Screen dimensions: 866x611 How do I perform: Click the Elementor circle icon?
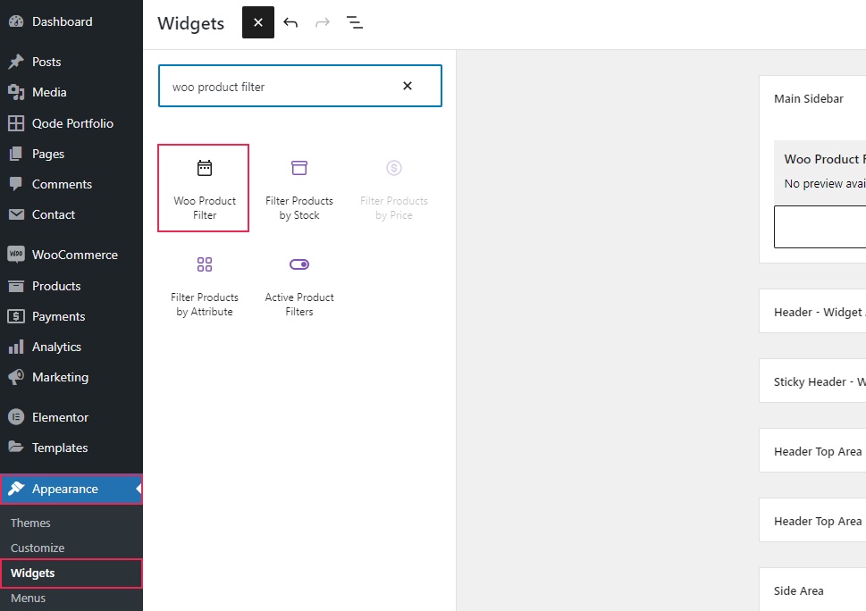[x=16, y=417]
